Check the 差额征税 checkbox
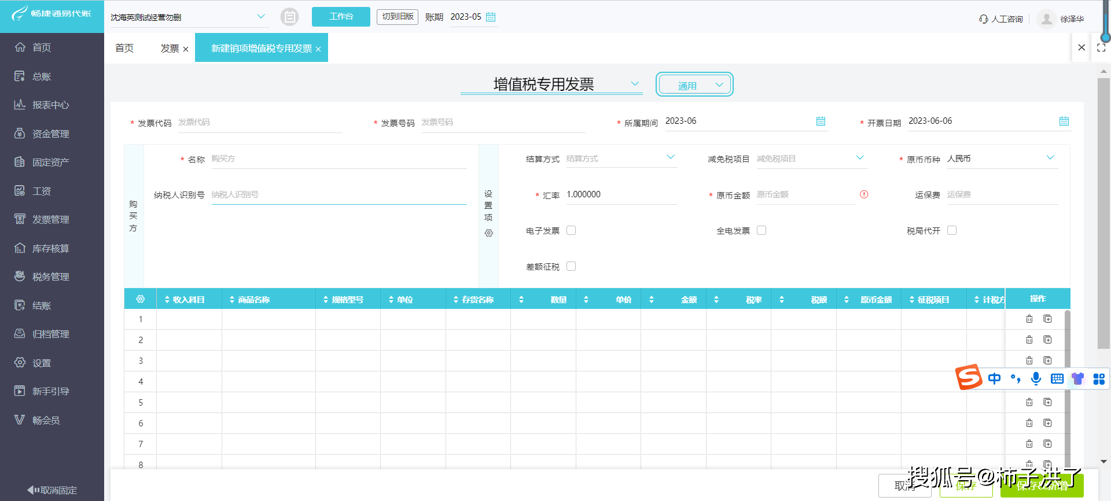 [571, 266]
